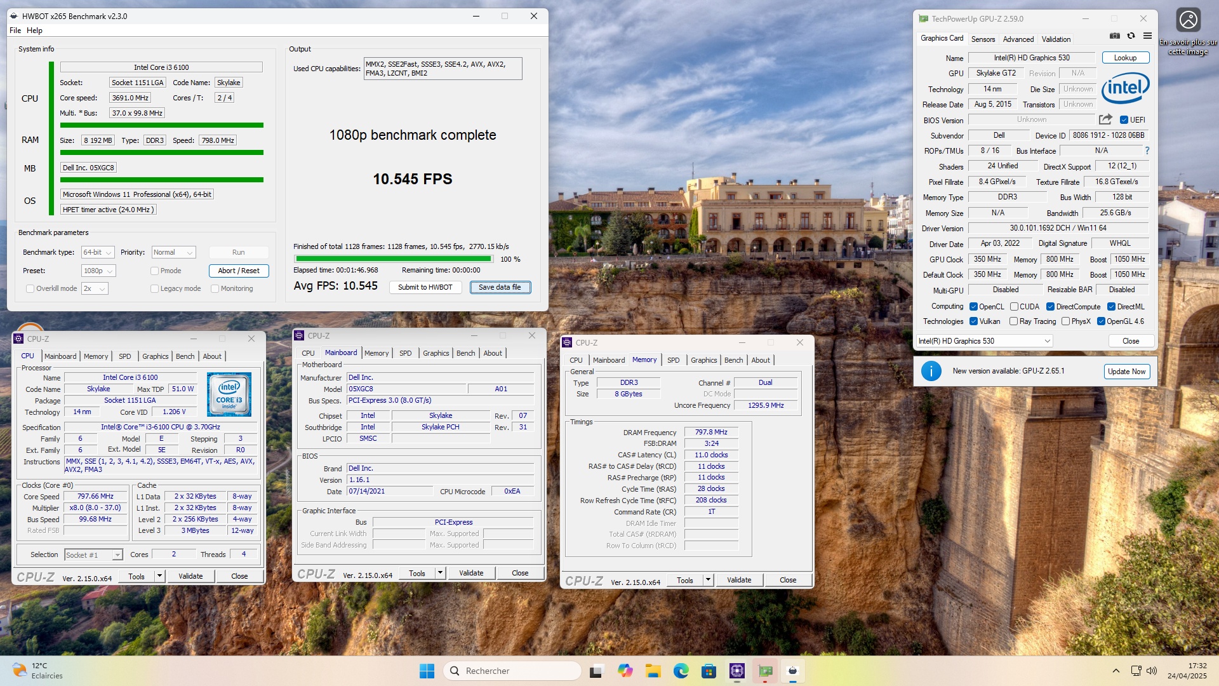Open the GPU selector Intel HD Graphics 530 dropdown
This screenshot has height=686, width=1219.
click(x=984, y=341)
